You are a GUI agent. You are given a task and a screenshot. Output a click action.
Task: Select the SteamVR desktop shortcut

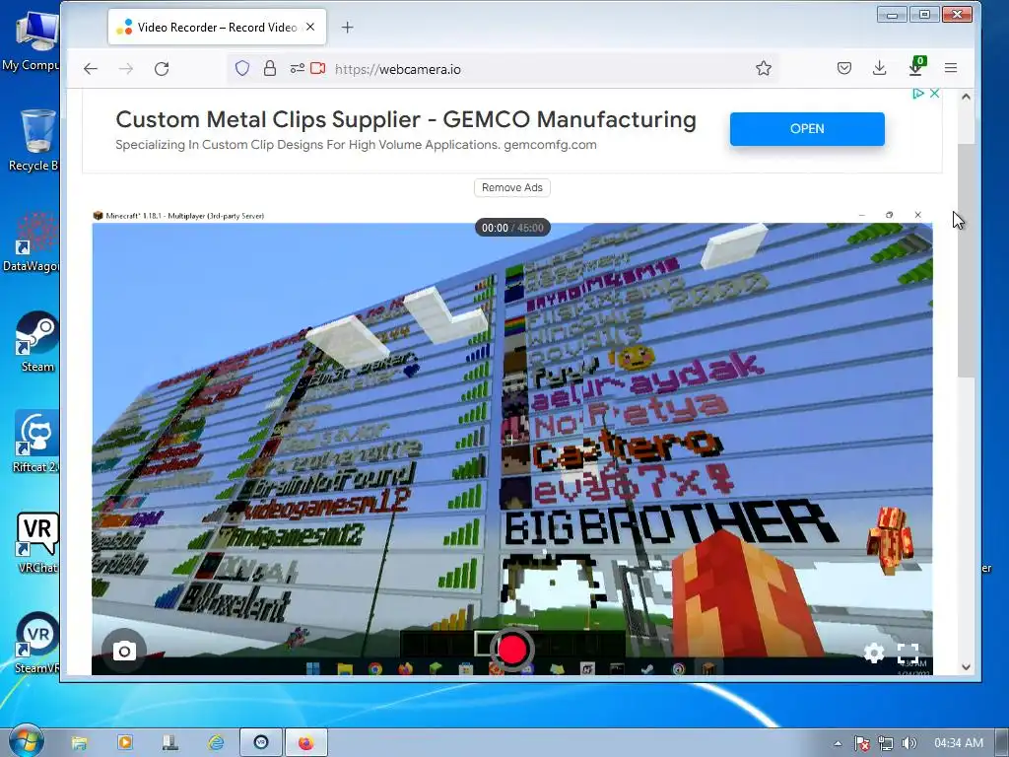[37, 643]
